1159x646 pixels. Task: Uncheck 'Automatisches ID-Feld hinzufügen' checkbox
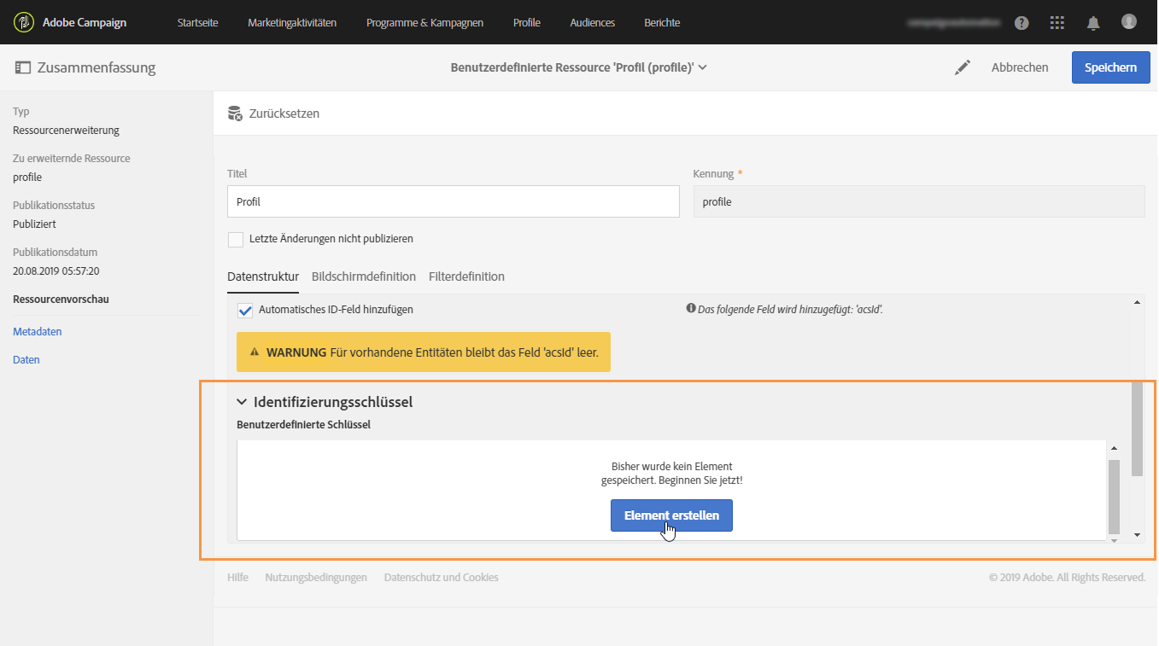pyautogui.click(x=245, y=310)
